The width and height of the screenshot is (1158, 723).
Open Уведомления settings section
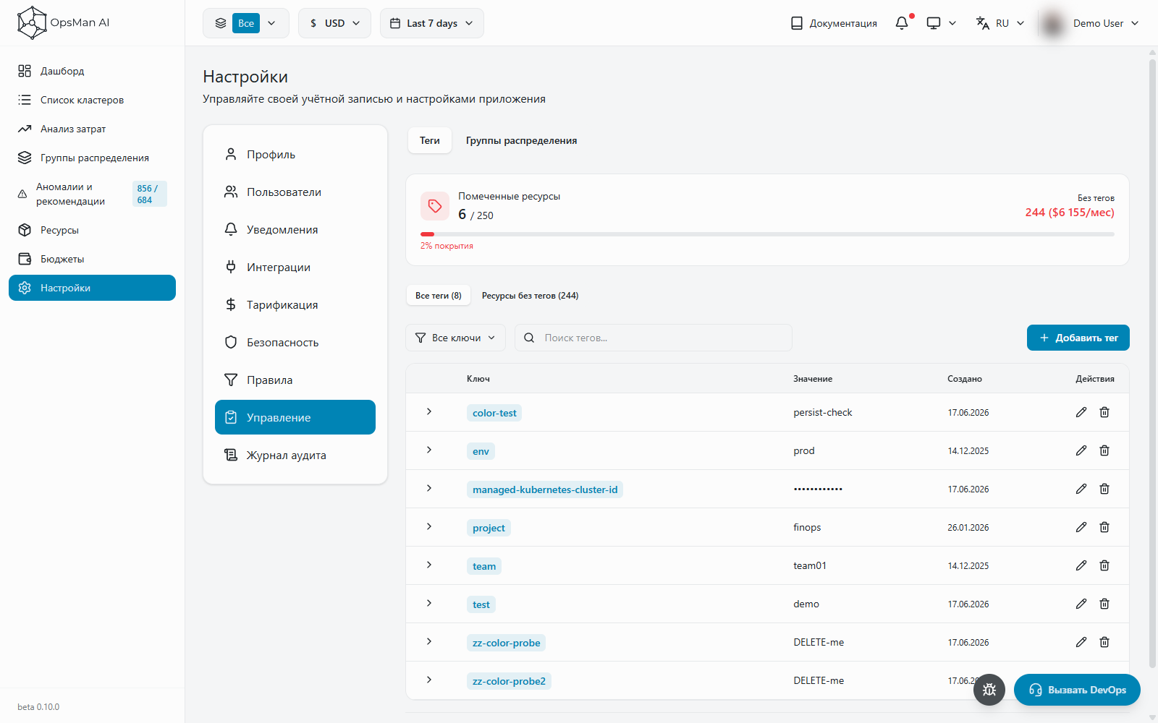point(295,229)
